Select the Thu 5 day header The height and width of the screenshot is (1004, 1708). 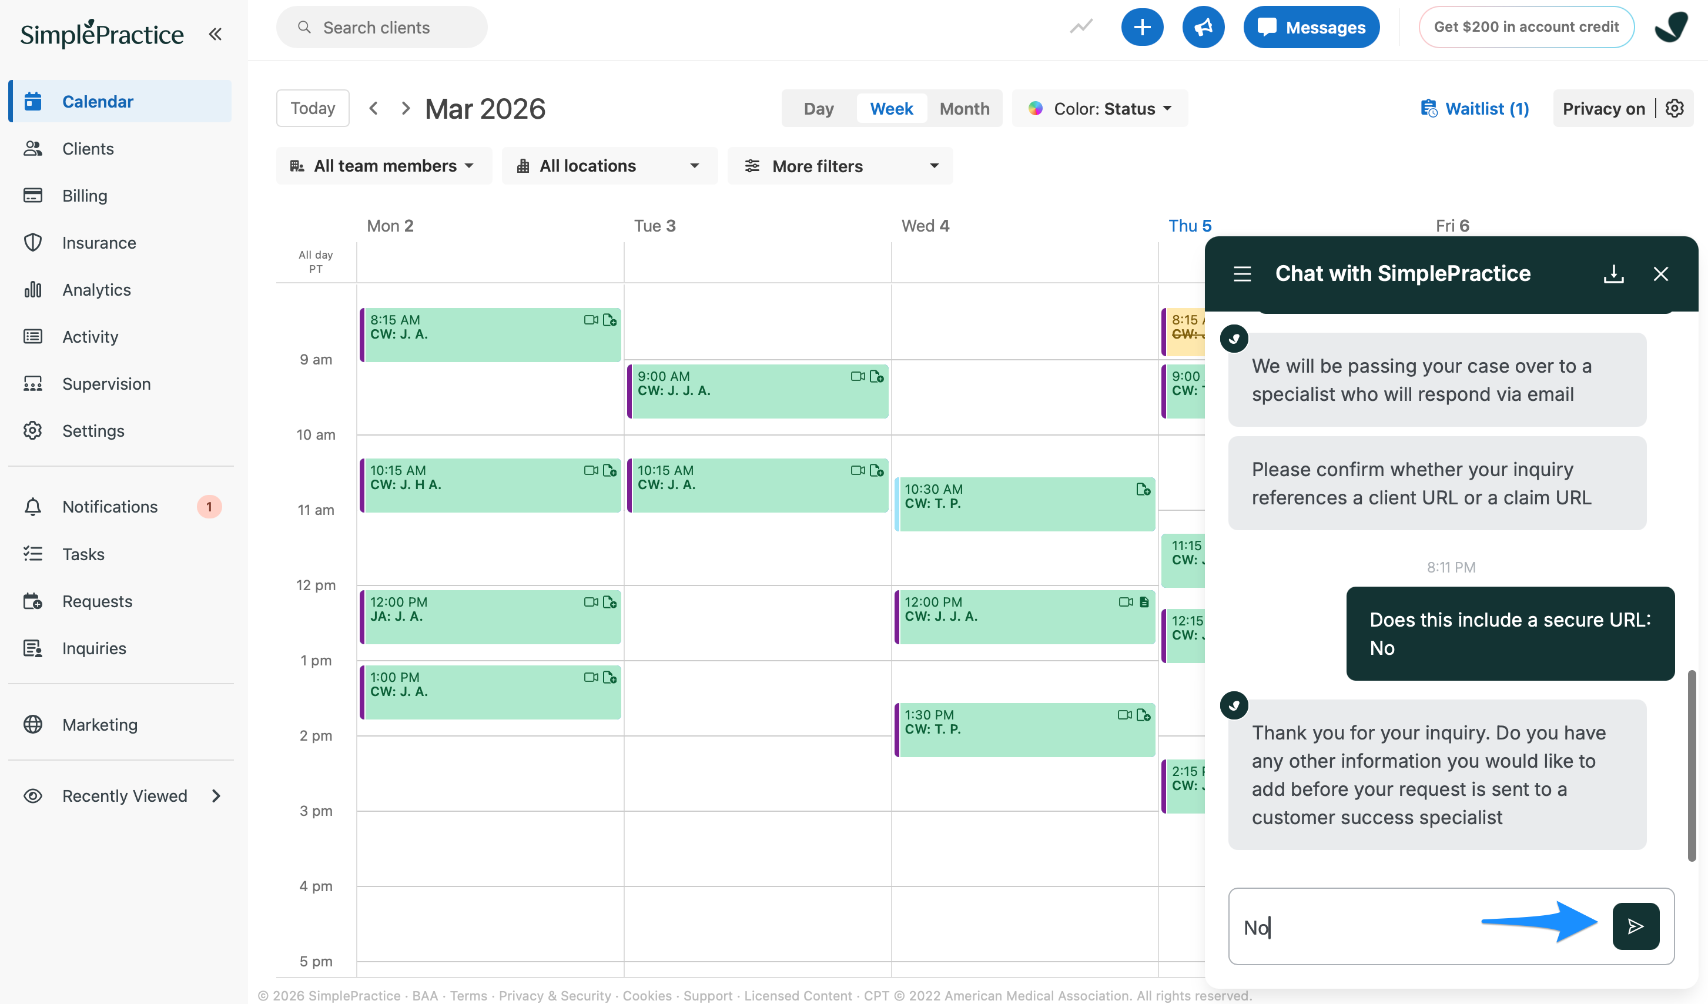click(x=1190, y=226)
